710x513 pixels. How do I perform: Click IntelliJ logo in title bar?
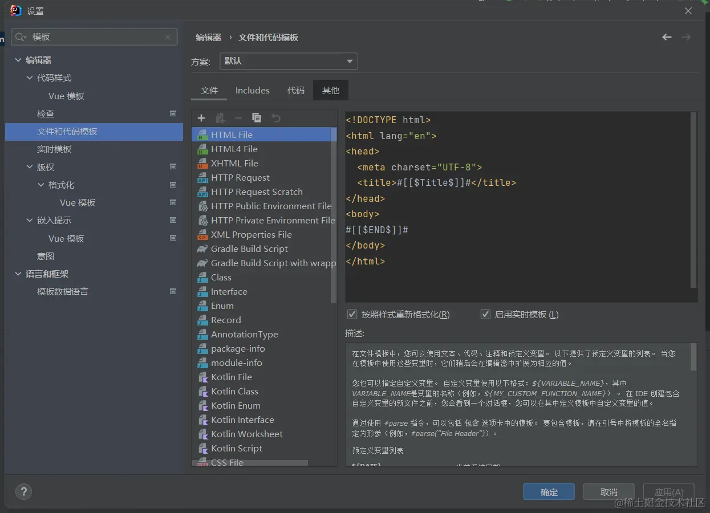16,10
